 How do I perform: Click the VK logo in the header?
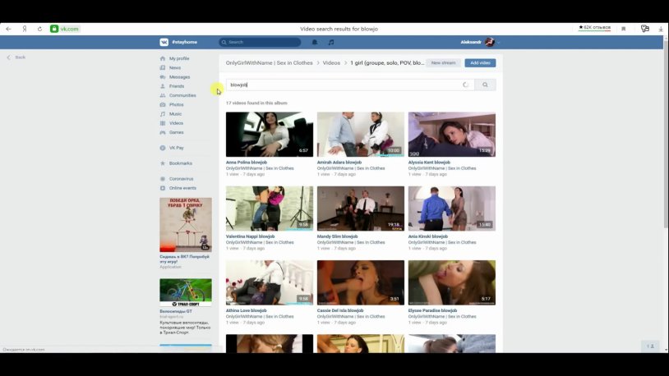pyautogui.click(x=164, y=42)
